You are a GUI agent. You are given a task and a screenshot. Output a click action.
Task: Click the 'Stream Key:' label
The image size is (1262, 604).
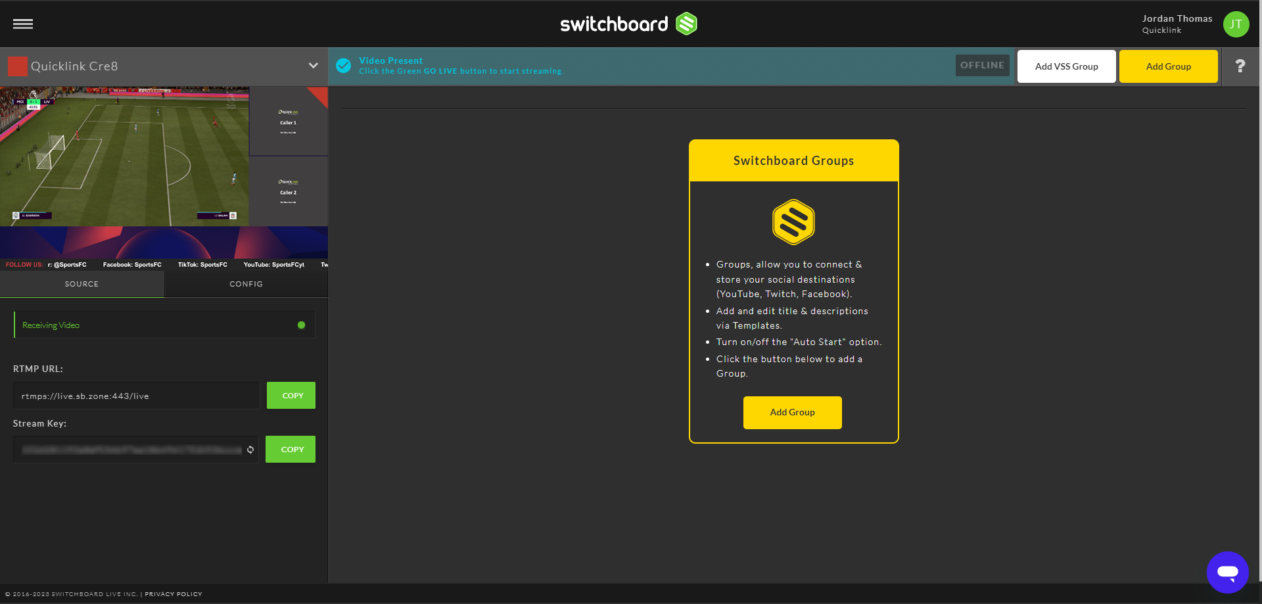pos(39,423)
